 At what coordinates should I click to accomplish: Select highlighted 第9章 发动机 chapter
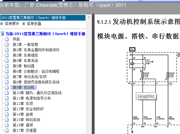click(24, 87)
